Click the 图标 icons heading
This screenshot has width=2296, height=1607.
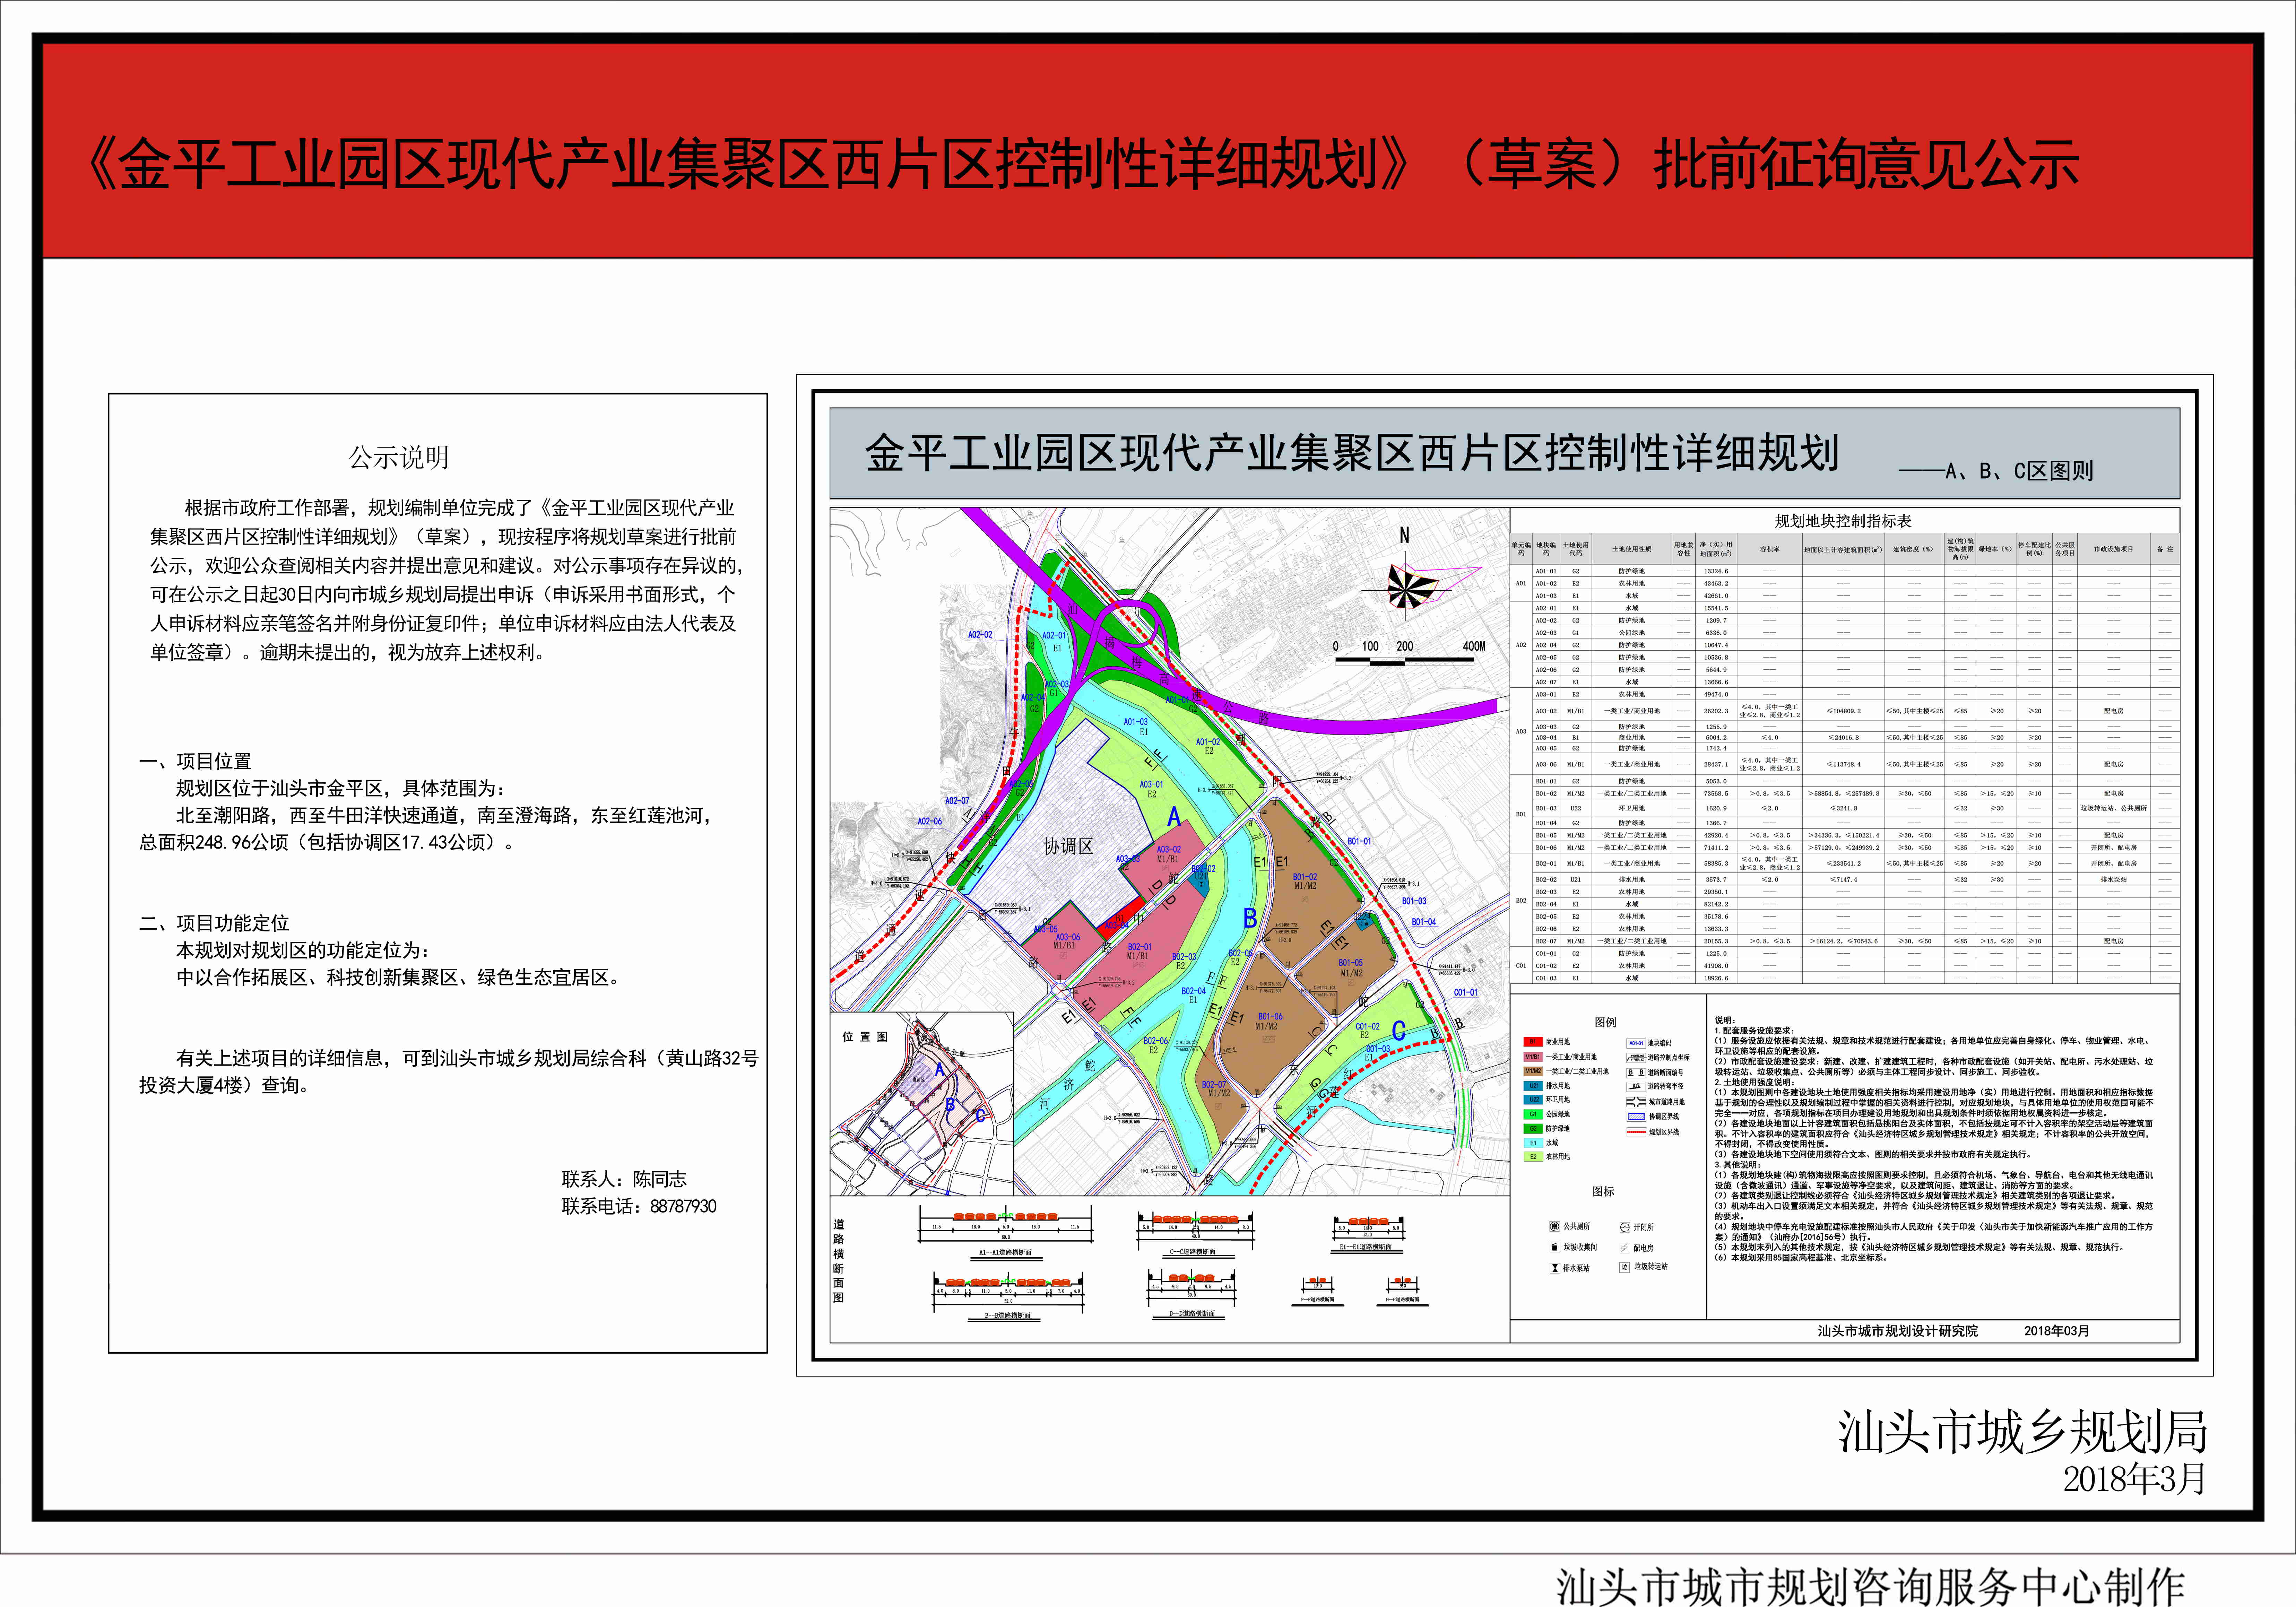1603,1191
